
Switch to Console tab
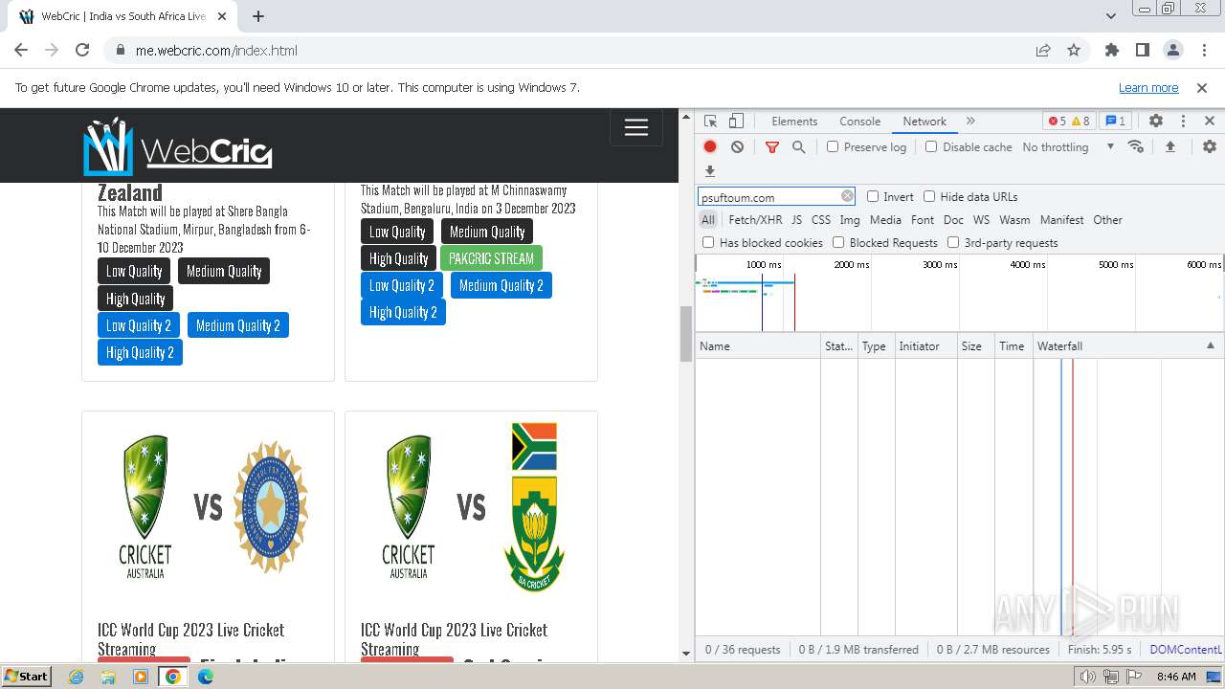(859, 122)
